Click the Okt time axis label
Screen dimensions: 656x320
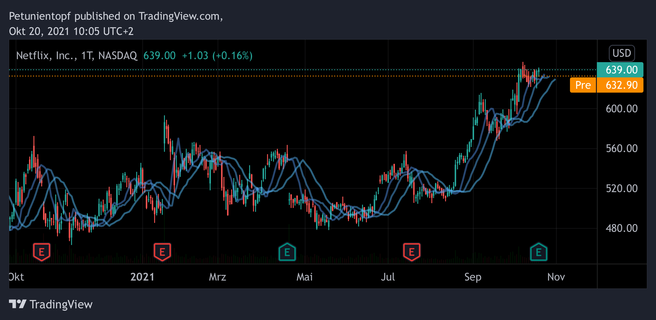tap(16, 277)
